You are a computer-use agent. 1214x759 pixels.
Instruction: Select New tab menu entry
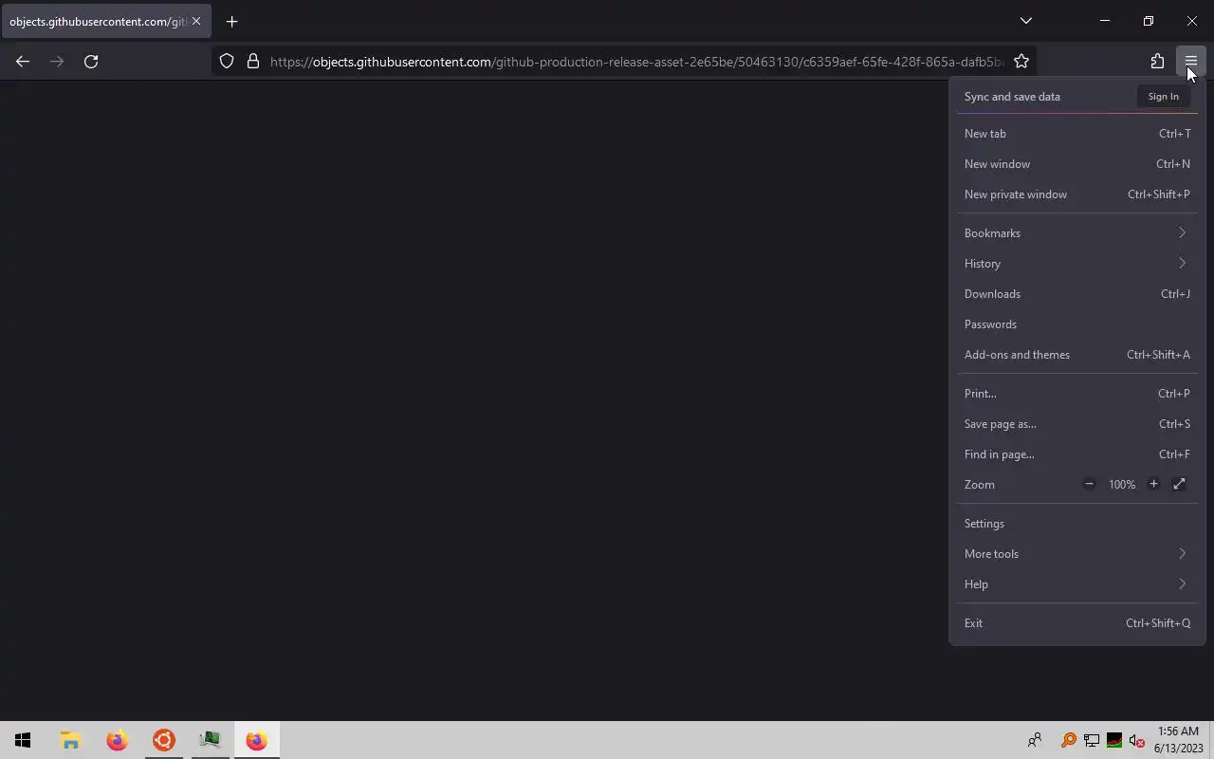pyautogui.click(x=1077, y=134)
